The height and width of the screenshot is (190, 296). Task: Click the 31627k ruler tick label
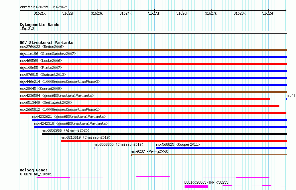pos(211,13)
